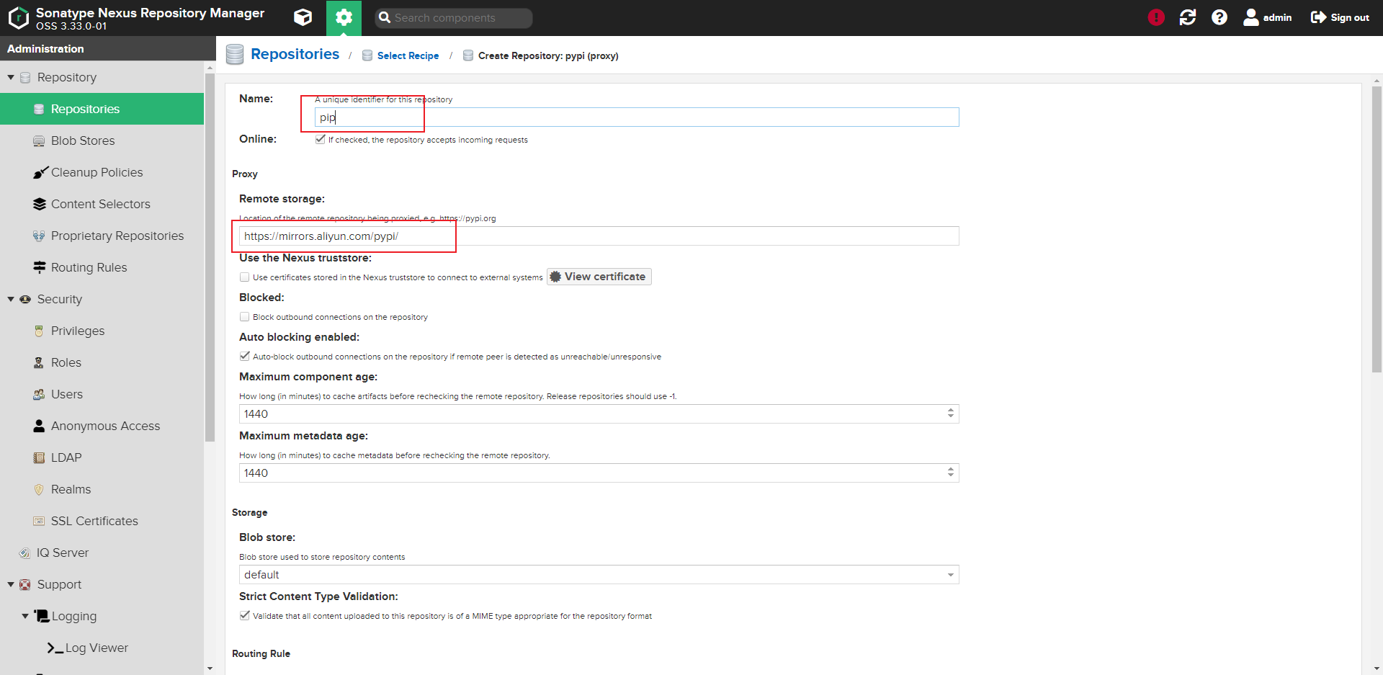Viewport: 1383px width, 675px height.
Task: Click the red system status alert icon
Action: click(1156, 17)
